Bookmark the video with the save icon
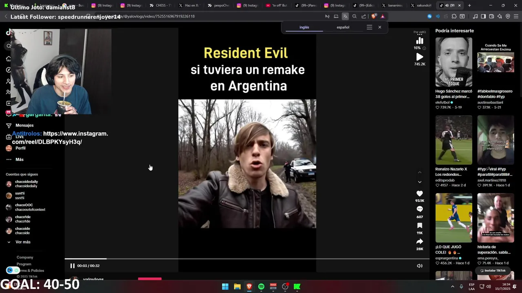The height and width of the screenshot is (293, 522). click(x=420, y=225)
